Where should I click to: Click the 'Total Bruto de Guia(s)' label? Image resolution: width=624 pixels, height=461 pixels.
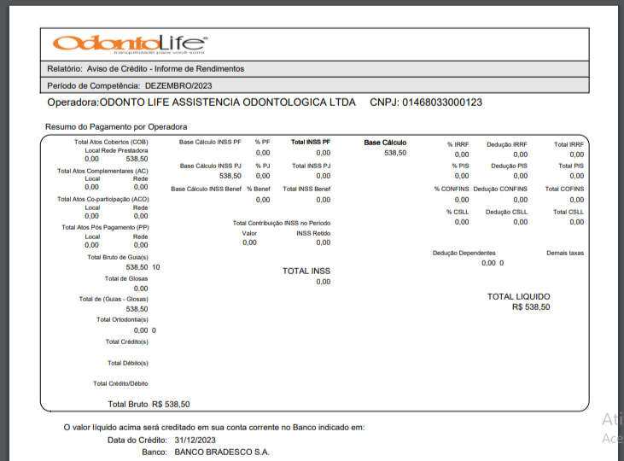(118, 258)
